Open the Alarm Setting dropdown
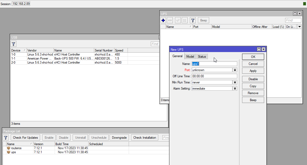This screenshot has height=165, width=307. [x=235, y=88]
